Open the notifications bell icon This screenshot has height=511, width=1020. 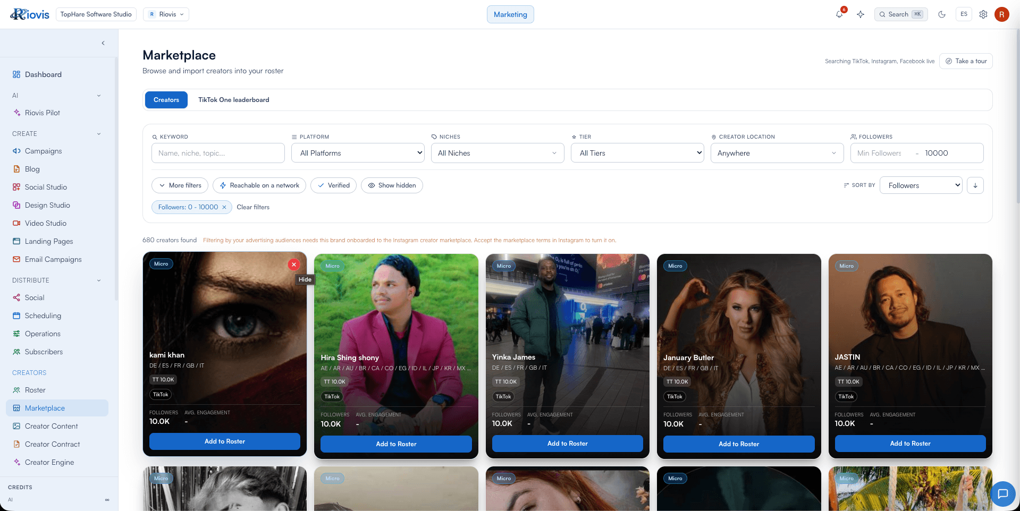pos(839,14)
